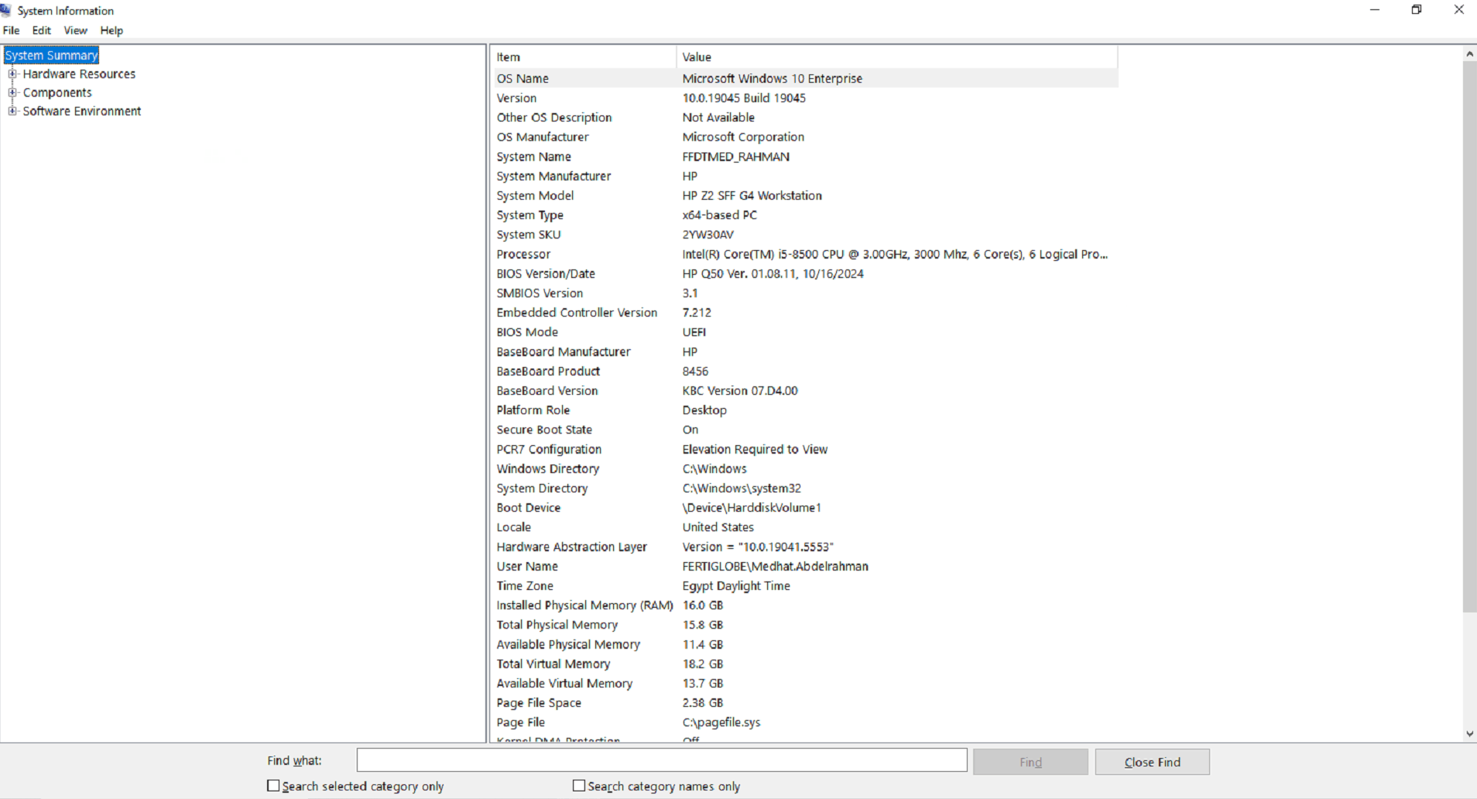The height and width of the screenshot is (799, 1477).
Task: Click the UEFI value
Action: [694, 331]
